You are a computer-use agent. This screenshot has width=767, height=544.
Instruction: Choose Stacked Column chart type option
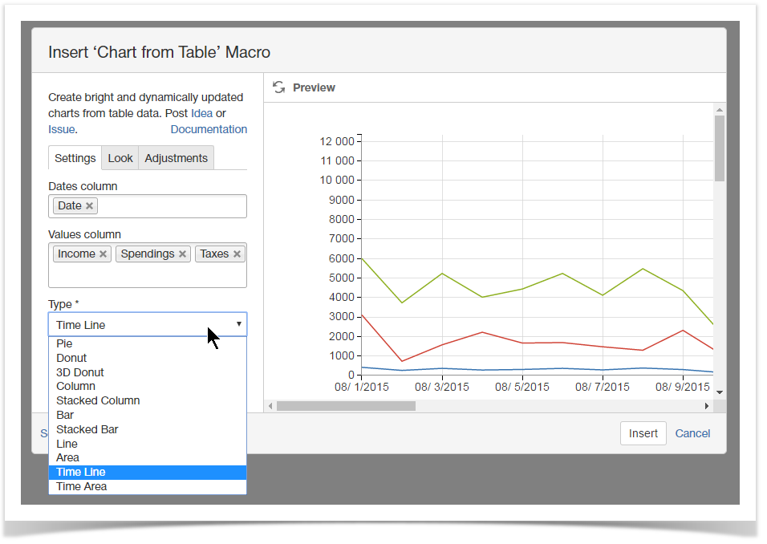click(x=98, y=400)
